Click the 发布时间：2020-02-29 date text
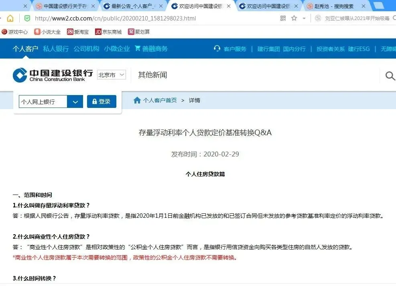Image resolution: width=396 pixels, height=286 pixels. [205, 154]
